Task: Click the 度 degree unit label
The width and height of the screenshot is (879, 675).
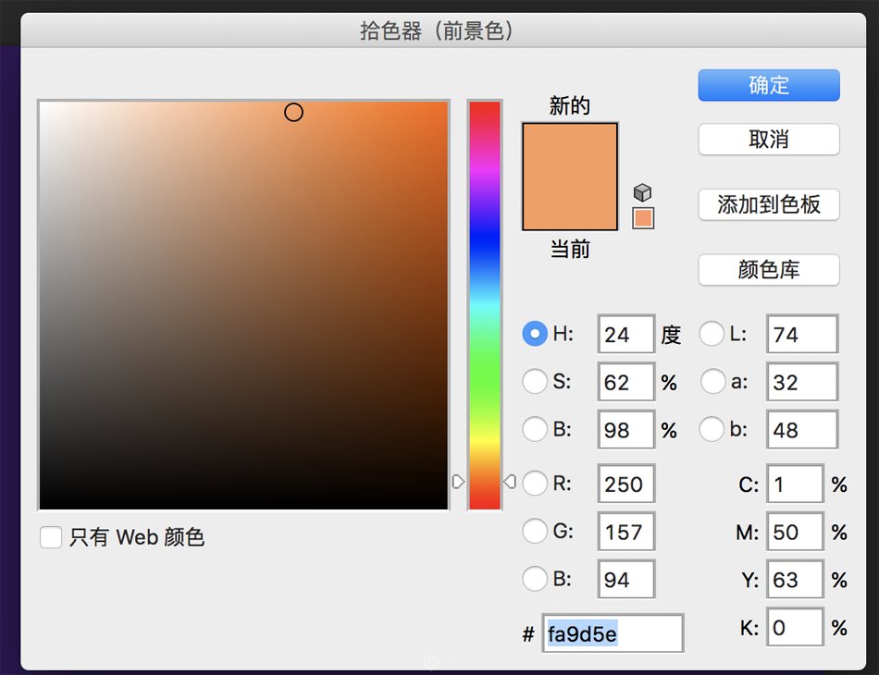Action: pos(671,335)
